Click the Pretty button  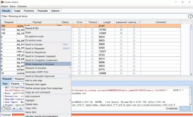tap(185, 108)
